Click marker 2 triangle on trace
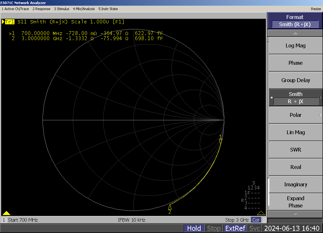This screenshot has height=233, width=323. pos(170,207)
